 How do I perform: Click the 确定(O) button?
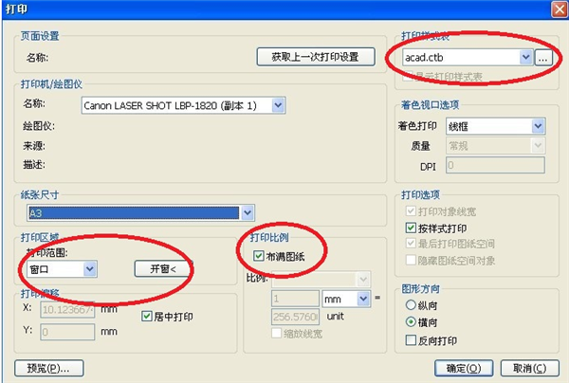pyautogui.click(x=464, y=369)
